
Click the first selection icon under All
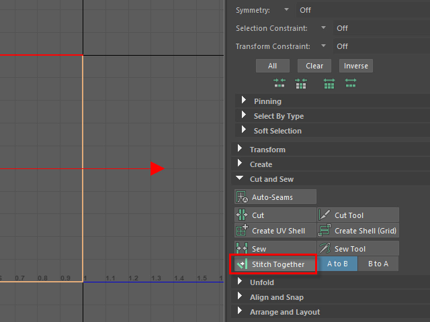pyautogui.click(x=279, y=84)
